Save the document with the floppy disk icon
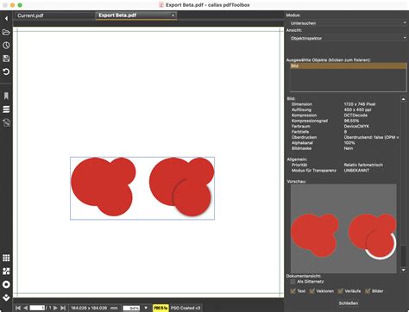 pyautogui.click(x=6, y=59)
